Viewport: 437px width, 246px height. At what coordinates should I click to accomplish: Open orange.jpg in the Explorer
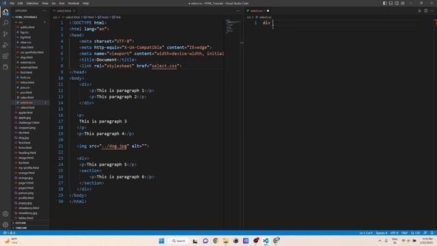25,178
